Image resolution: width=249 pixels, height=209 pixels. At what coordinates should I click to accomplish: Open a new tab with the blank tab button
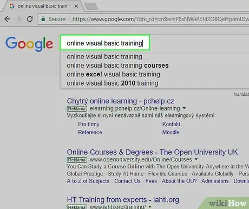[91, 6]
